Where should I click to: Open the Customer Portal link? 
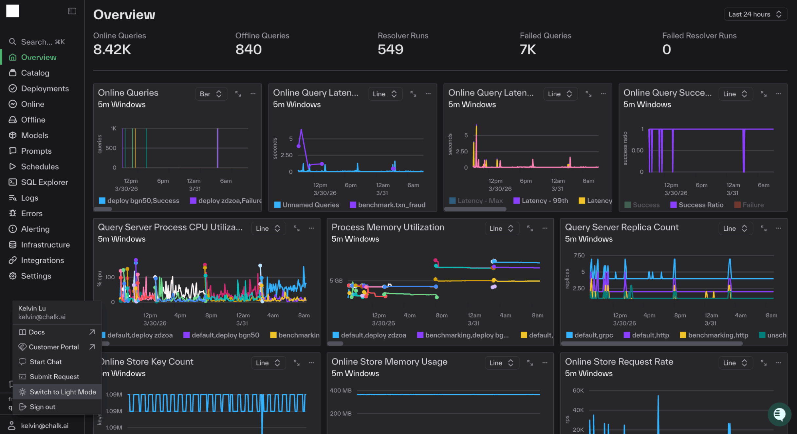click(x=54, y=347)
